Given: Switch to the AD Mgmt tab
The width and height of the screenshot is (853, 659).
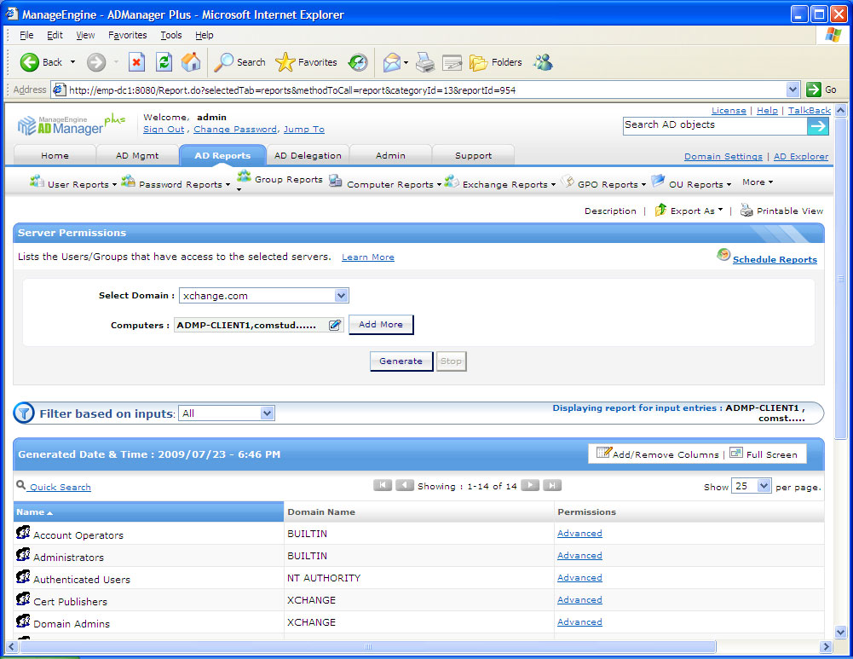Looking at the screenshot, I should tap(137, 155).
